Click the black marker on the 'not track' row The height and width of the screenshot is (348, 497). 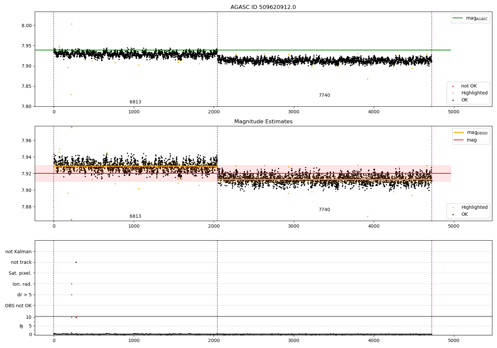point(76,262)
